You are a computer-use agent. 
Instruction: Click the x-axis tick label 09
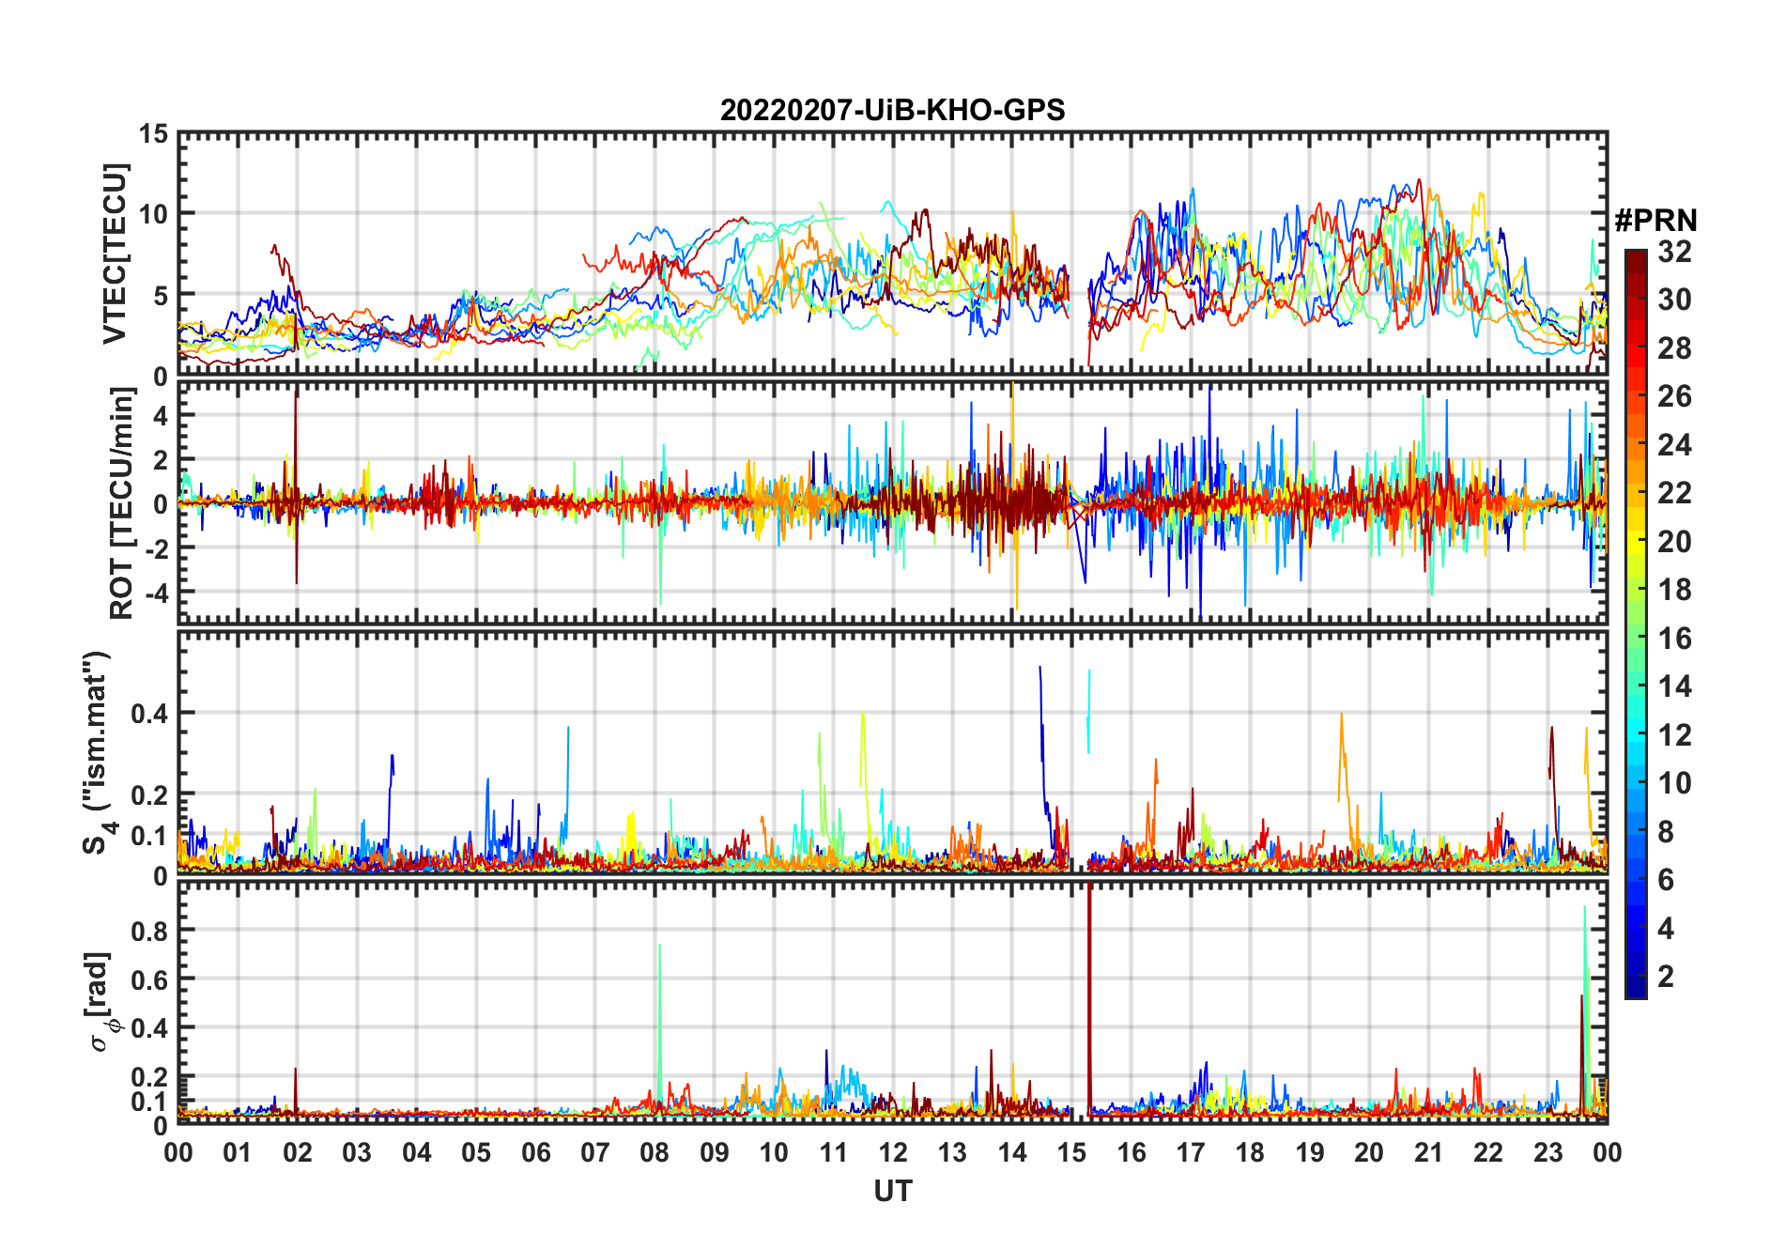pyautogui.click(x=715, y=1152)
